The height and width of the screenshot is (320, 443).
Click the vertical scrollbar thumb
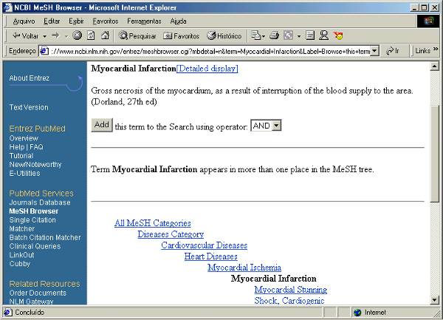pyautogui.click(x=435, y=154)
